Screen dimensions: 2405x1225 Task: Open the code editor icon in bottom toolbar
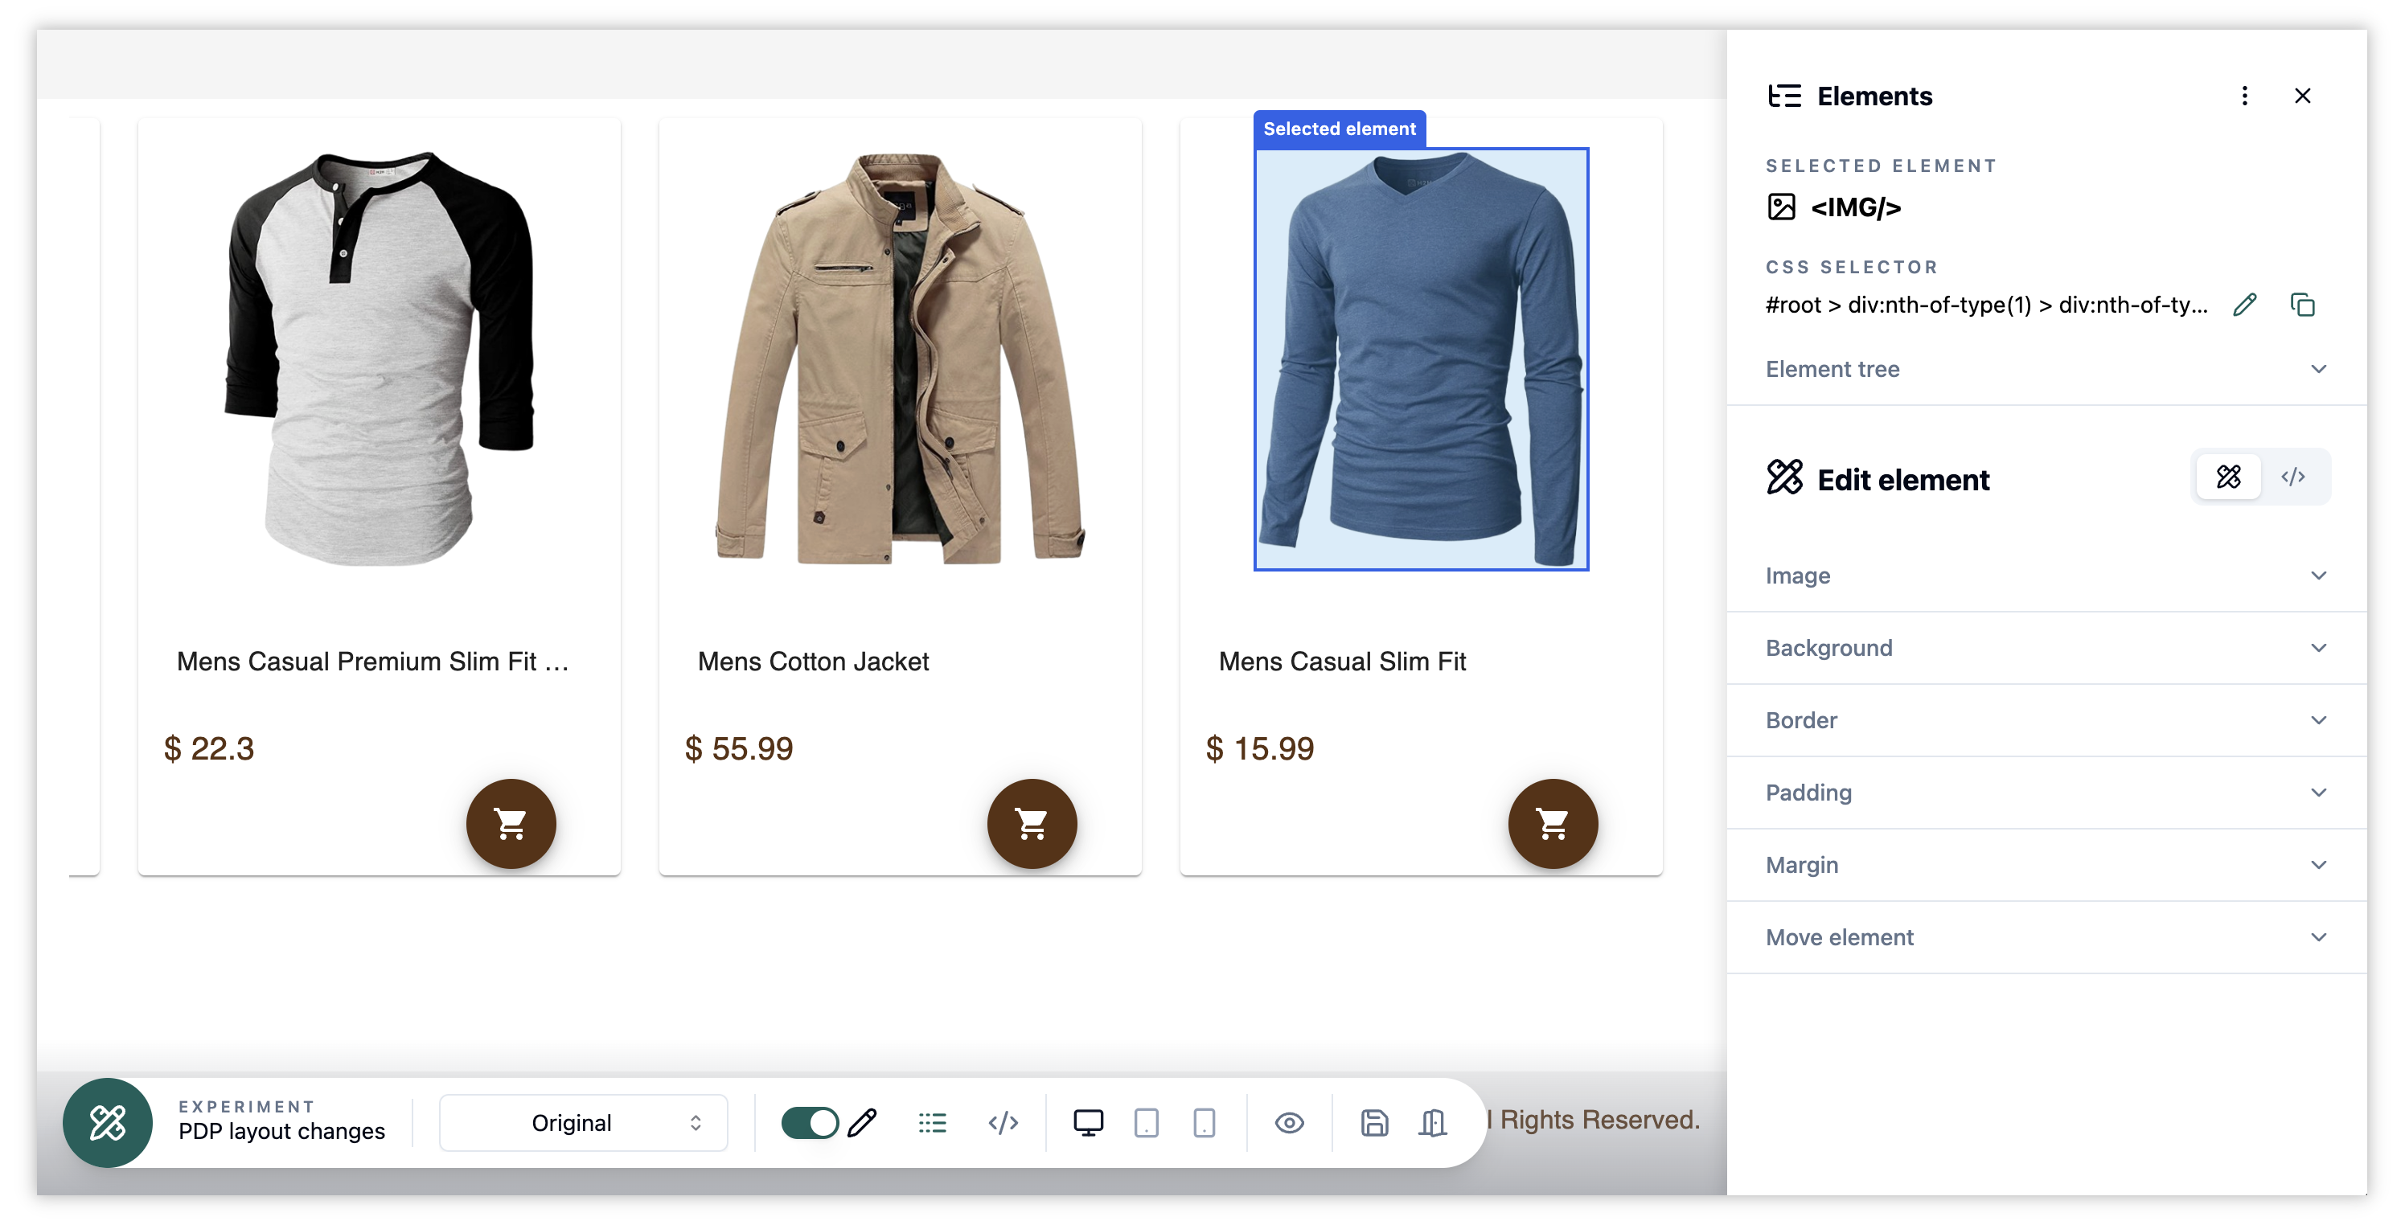coord(1003,1122)
